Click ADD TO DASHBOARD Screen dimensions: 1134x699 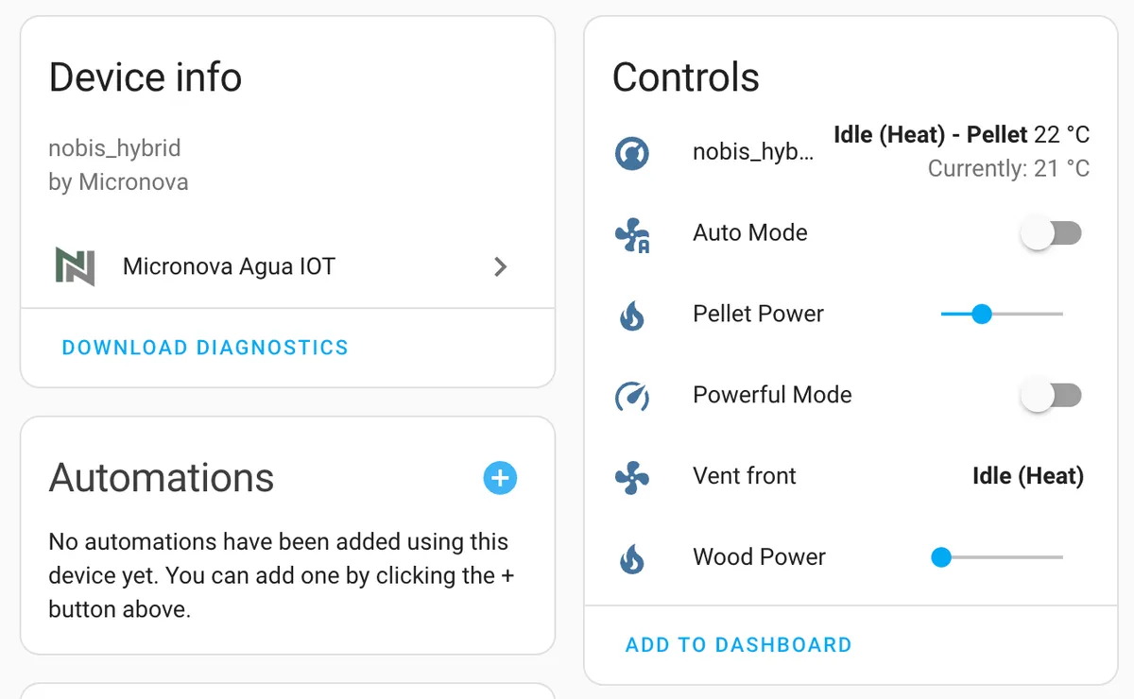[x=739, y=645]
